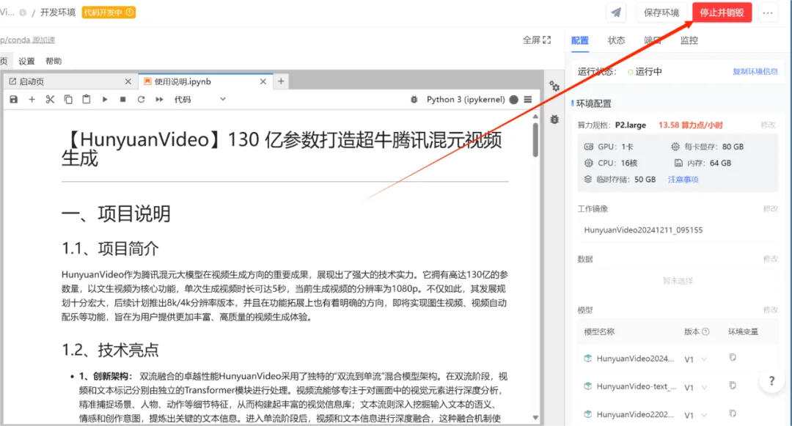Click 修改 beside 工作镜像
Screen dimensions: 792x426
(x=770, y=209)
